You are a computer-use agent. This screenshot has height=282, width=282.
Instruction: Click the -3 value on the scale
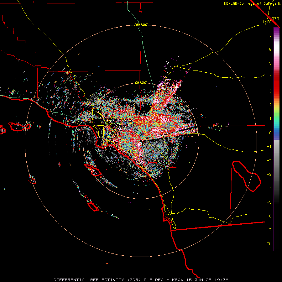pos(269,175)
